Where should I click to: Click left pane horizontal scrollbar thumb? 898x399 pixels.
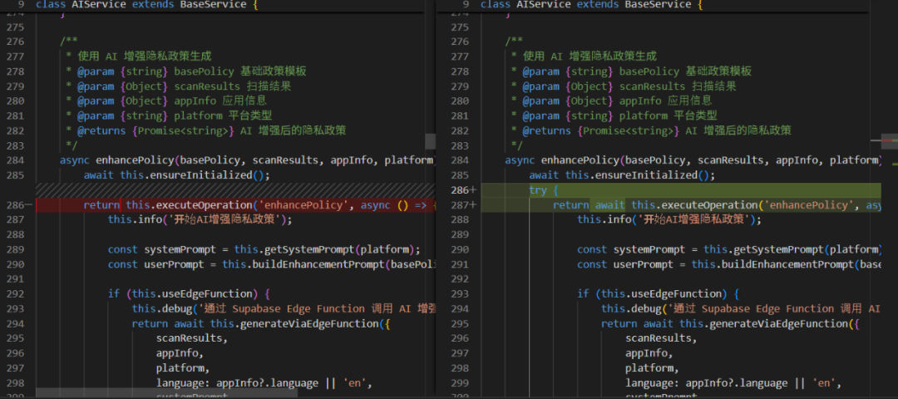pos(166,393)
